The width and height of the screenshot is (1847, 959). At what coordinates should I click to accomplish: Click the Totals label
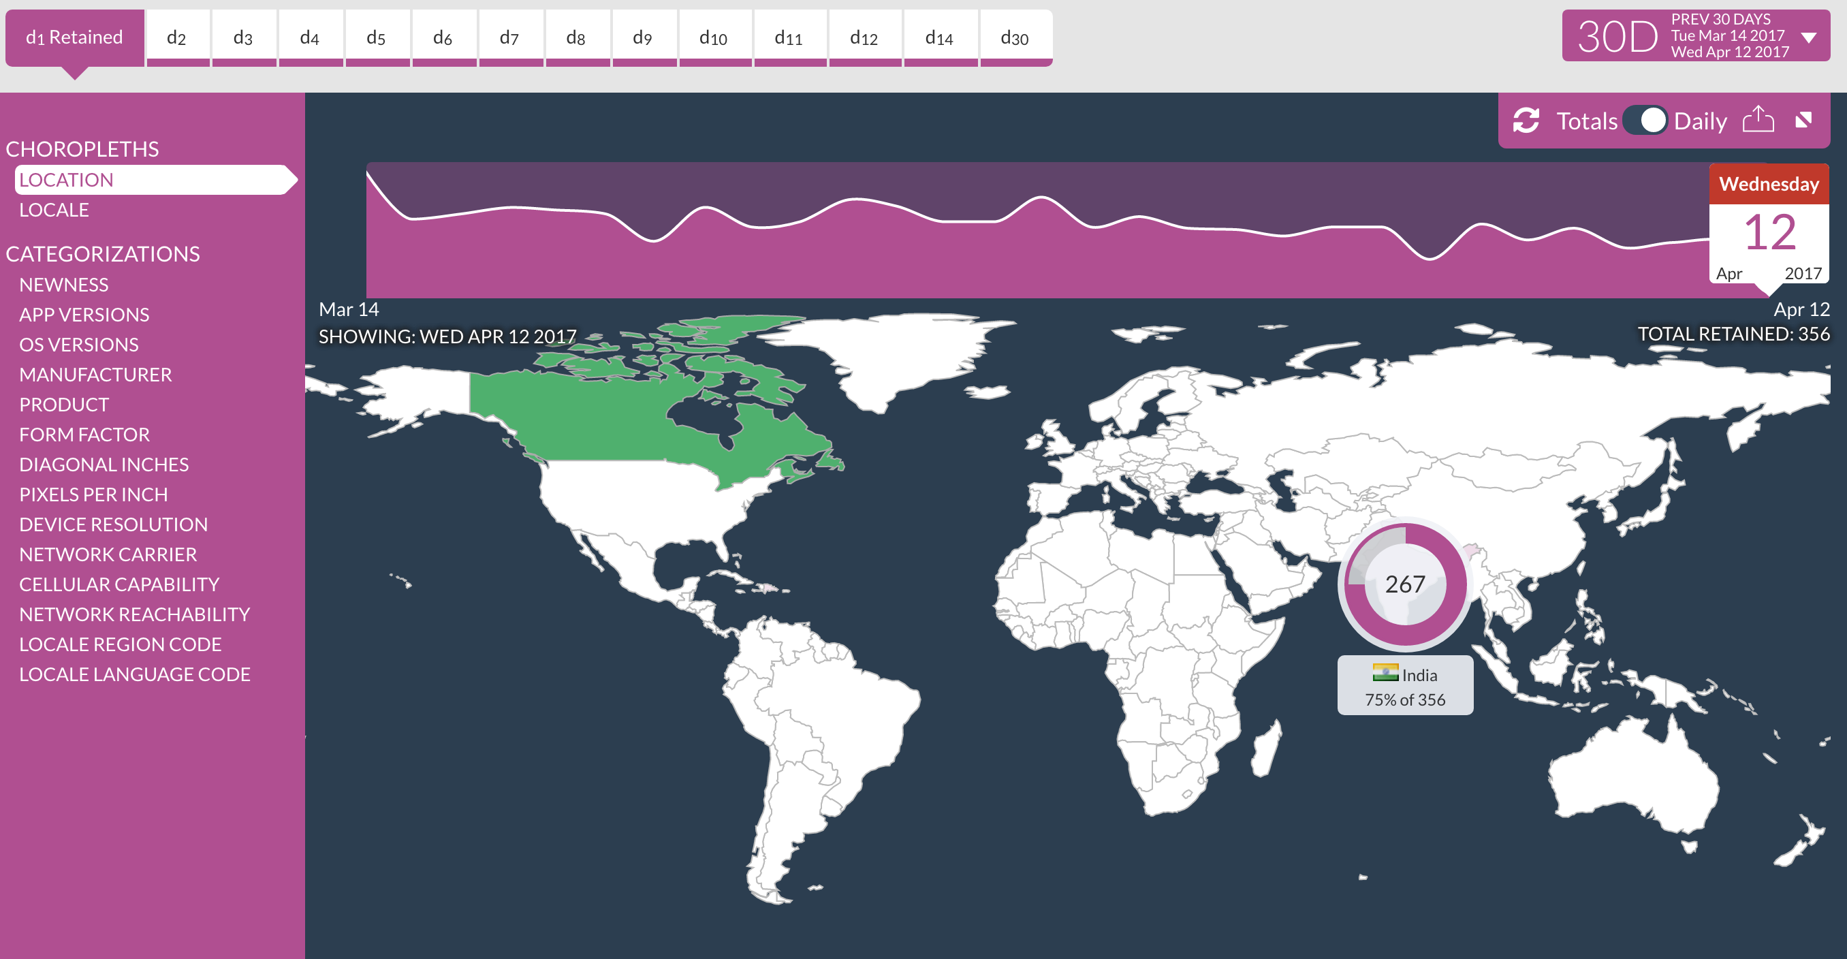point(1587,121)
